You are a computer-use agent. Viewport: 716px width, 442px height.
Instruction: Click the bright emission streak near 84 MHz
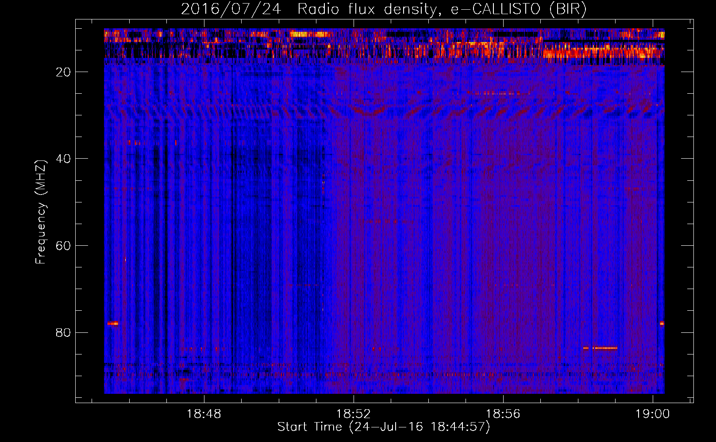[x=600, y=348]
